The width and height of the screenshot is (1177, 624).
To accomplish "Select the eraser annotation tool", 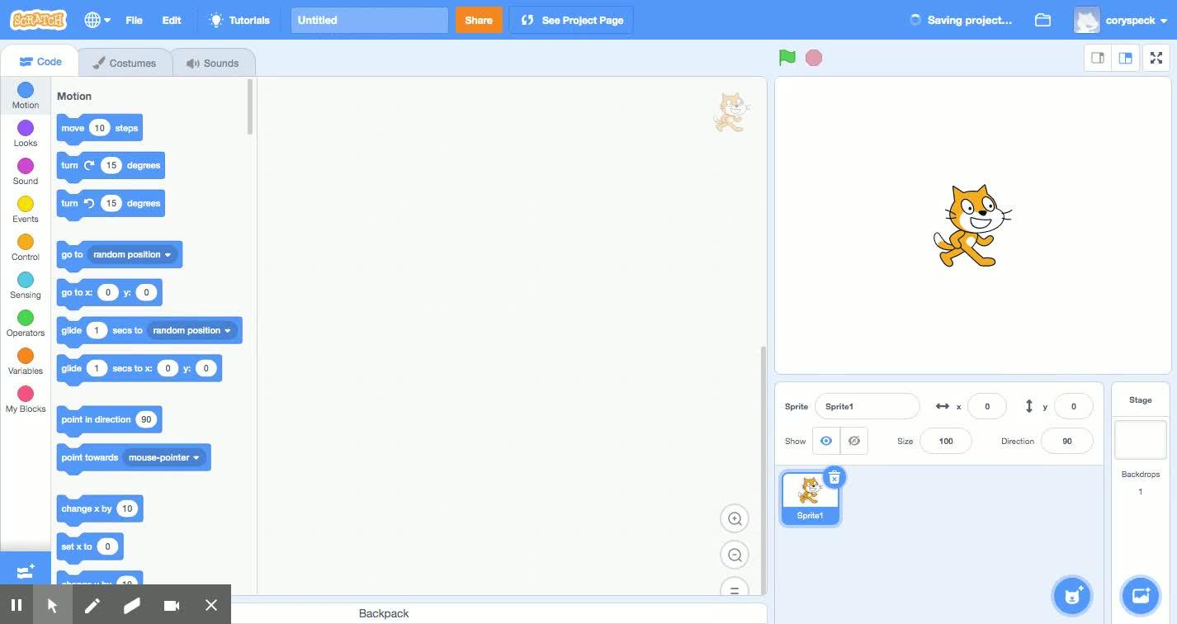I will (x=131, y=605).
